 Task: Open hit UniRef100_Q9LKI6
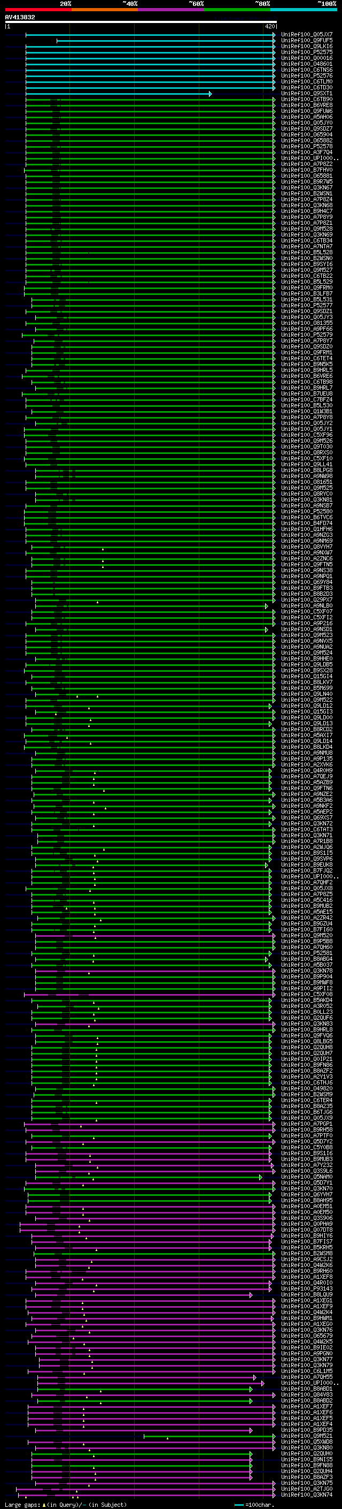tap(306, 46)
